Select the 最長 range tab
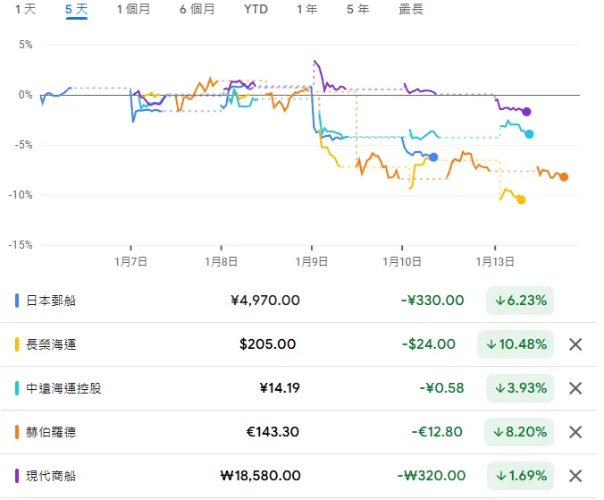604x500 pixels. (411, 9)
